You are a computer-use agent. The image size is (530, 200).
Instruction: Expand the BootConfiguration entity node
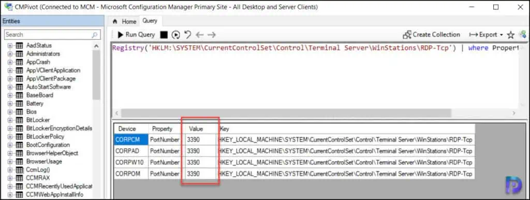tap(10, 145)
